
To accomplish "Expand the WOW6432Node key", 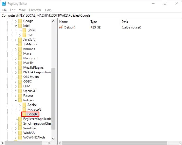I will point(16,138).
